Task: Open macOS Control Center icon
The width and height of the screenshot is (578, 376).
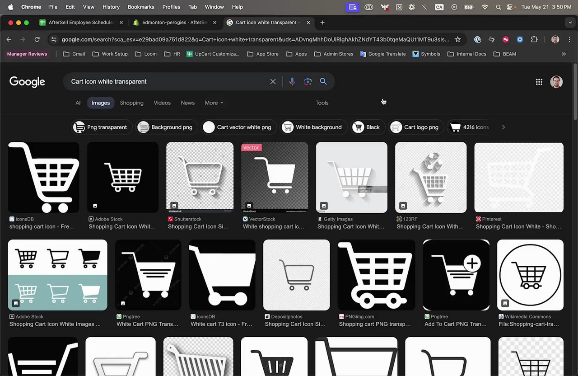Action: pyautogui.click(x=510, y=7)
